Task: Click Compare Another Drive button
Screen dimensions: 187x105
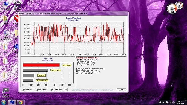Action: [59, 89]
